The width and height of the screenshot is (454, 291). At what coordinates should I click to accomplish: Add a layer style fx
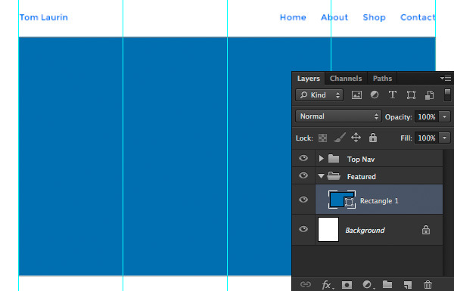point(328,285)
